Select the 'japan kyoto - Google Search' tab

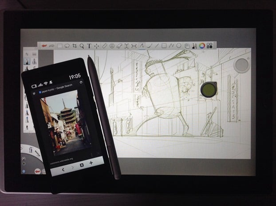[x=55, y=89]
